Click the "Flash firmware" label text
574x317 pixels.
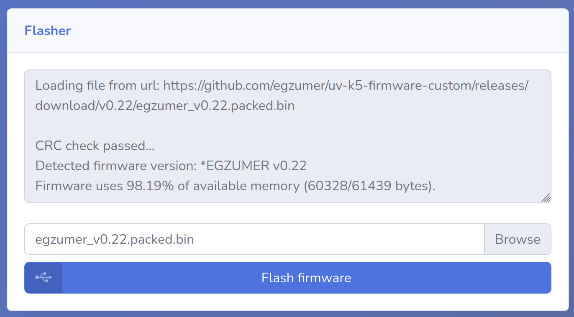[x=306, y=278]
